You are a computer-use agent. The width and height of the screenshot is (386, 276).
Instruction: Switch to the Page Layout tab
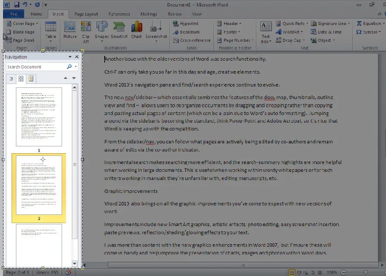pyautogui.click(x=86, y=14)
